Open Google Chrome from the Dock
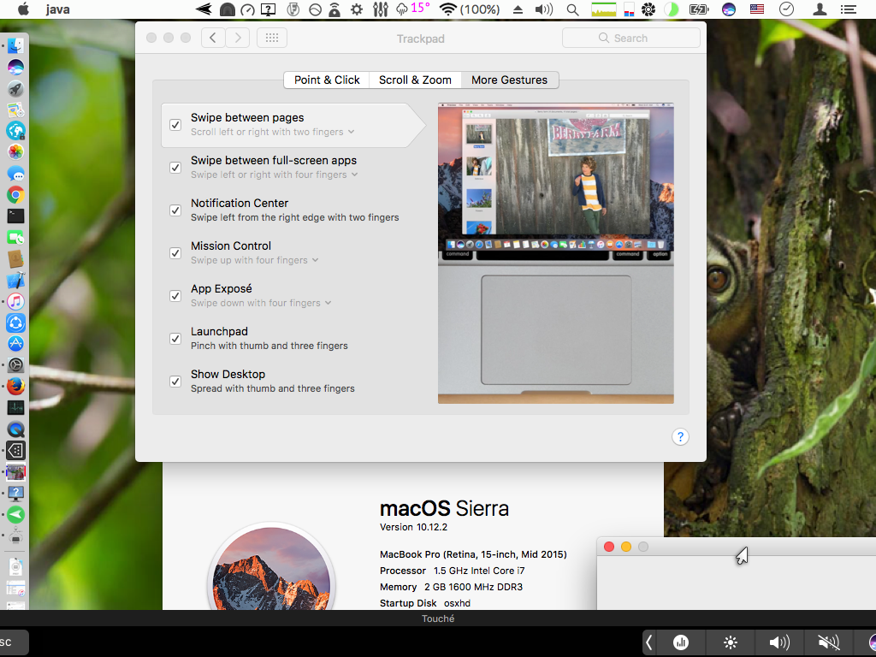Screen dimensions: 876x657 click(15, 195)
